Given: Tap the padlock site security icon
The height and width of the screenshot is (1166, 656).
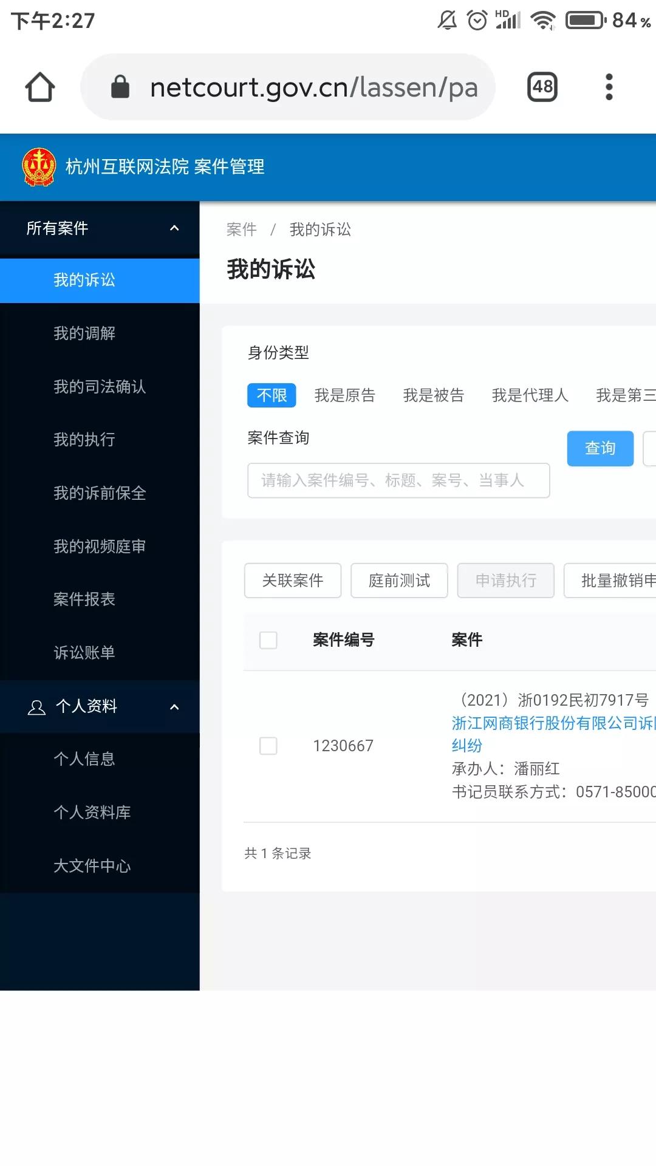Looking at the screenshot, I should (120, 87).
